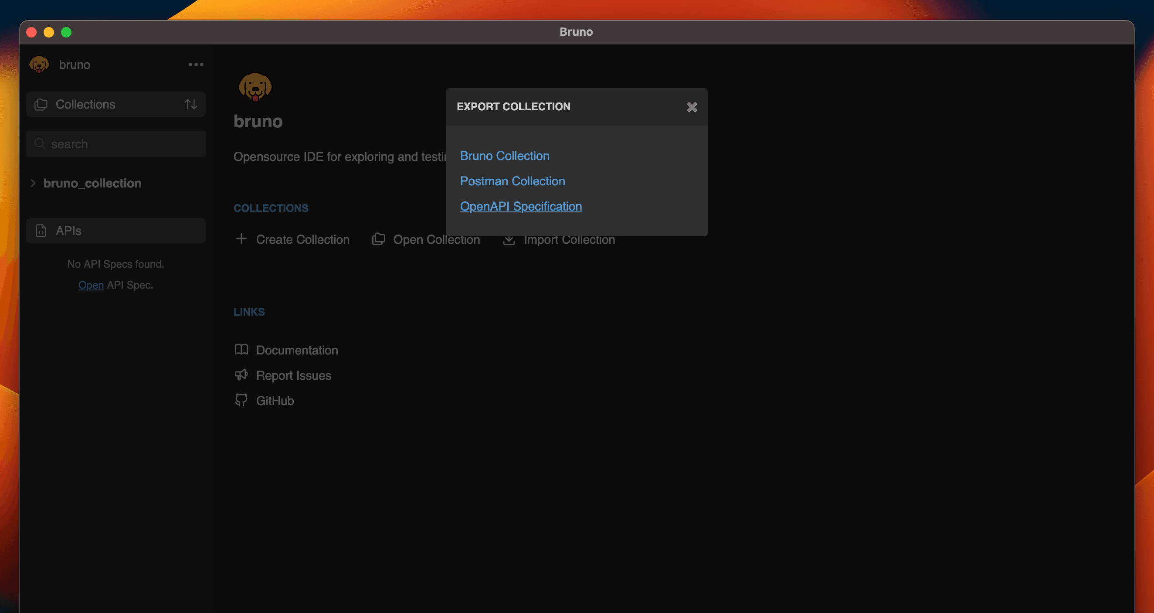This screenshot has width=1154, height=613.
Task: Close the Export Collection dialog
Action: [x=692, y=107]
